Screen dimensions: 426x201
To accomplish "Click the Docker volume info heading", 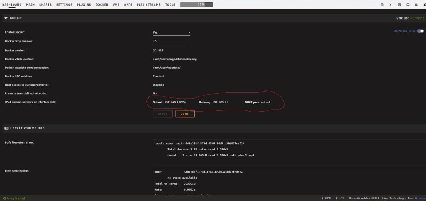I will coord(27,128).
